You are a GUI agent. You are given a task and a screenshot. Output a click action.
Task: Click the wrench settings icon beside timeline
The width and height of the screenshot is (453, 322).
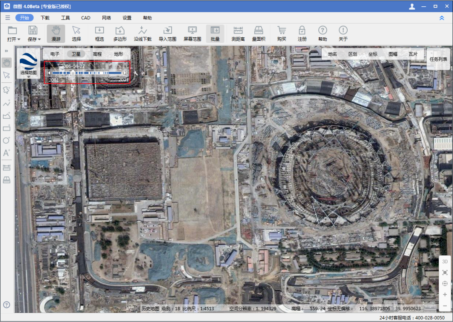tap(136, 73)
